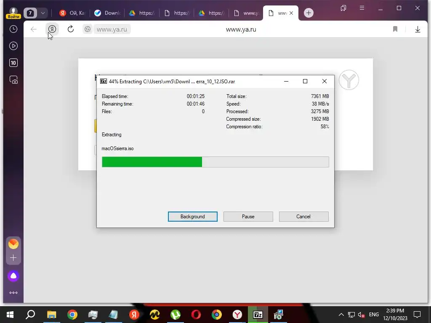431x323 pixels.
Task: Send extraction to Background
Action: click(192, 217)
